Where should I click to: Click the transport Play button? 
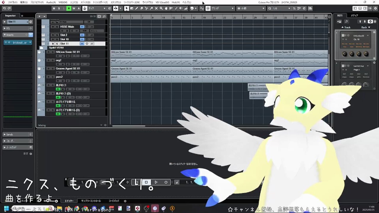point(156,182)
